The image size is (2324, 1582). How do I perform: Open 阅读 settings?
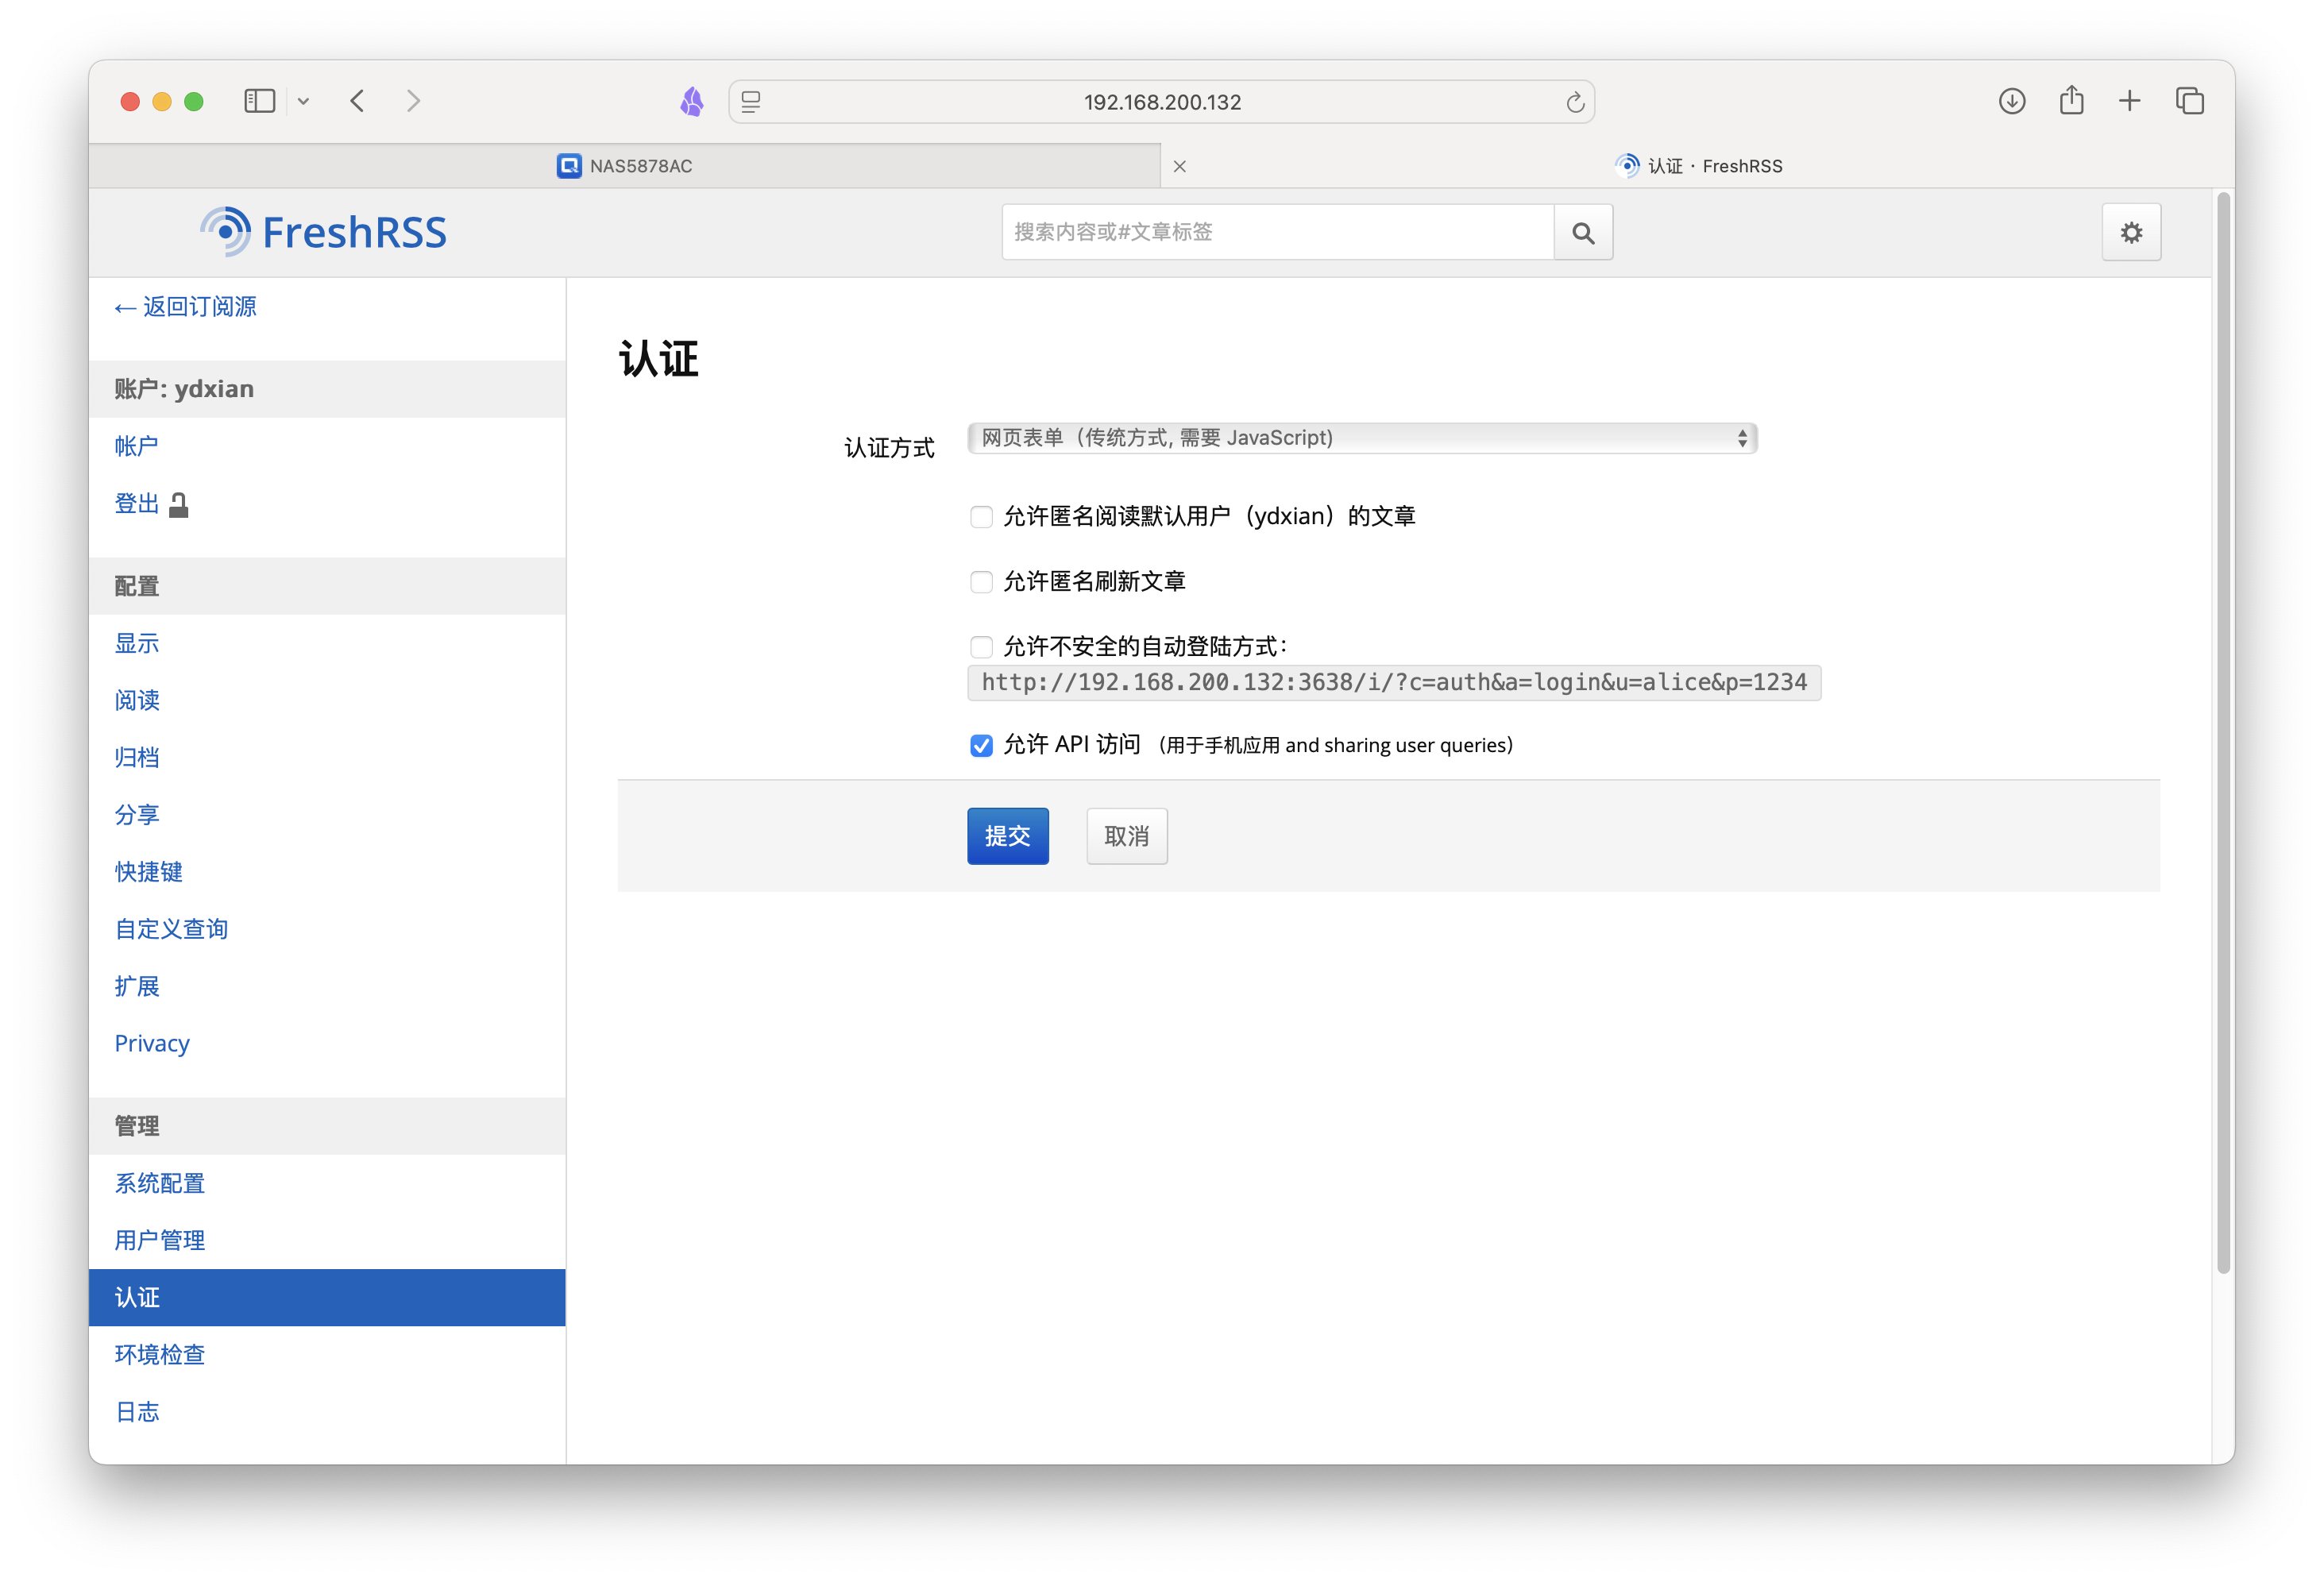pyautogui.click(x=137, y=700)
